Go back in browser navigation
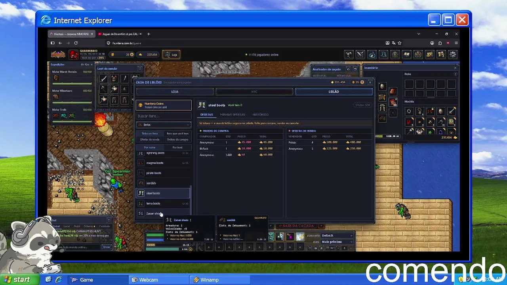The width and height of the screenshot is (507, 285). click(60, 43)
